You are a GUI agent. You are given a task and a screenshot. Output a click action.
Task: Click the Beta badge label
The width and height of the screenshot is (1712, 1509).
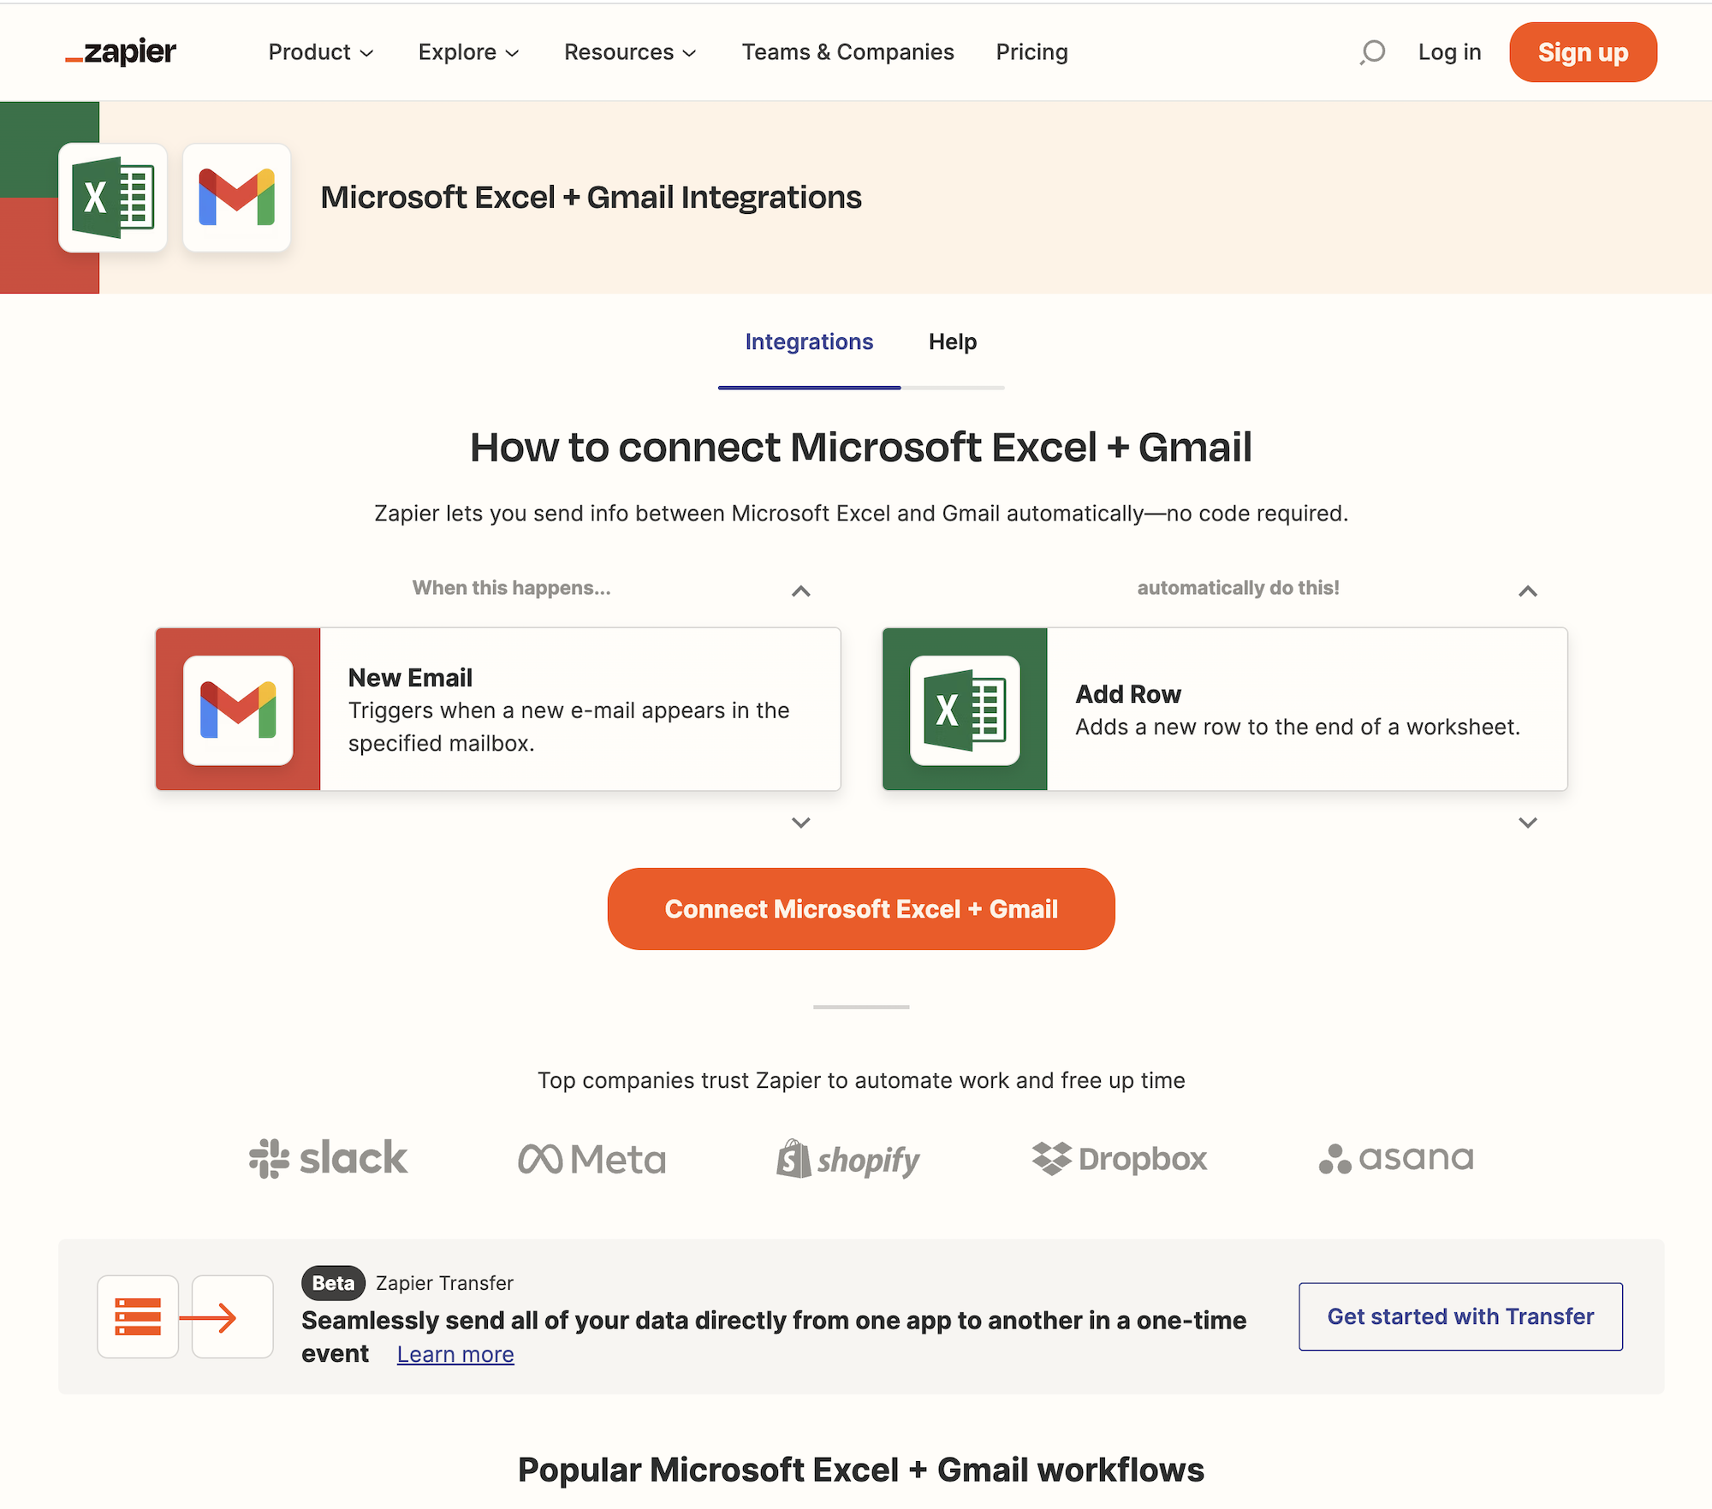333,1283
